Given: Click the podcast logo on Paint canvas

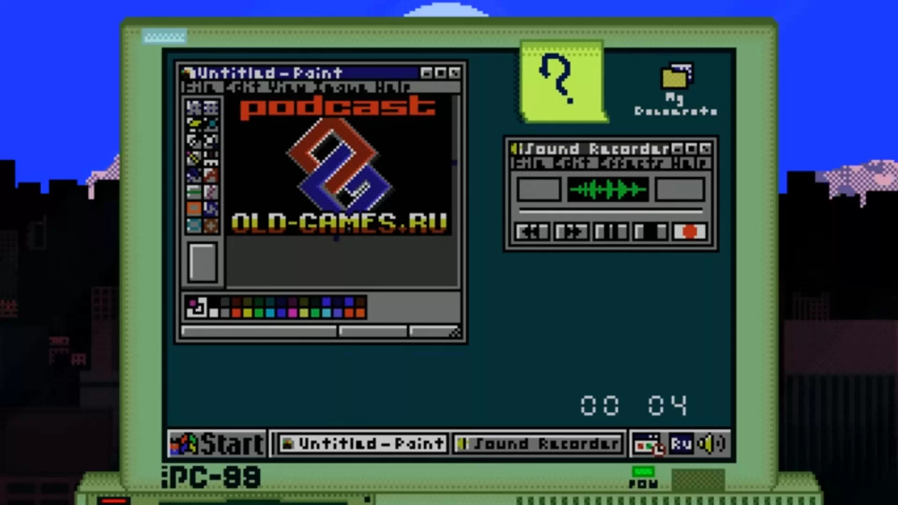Looking at the screenshot, I should click(x=340, y=164).
